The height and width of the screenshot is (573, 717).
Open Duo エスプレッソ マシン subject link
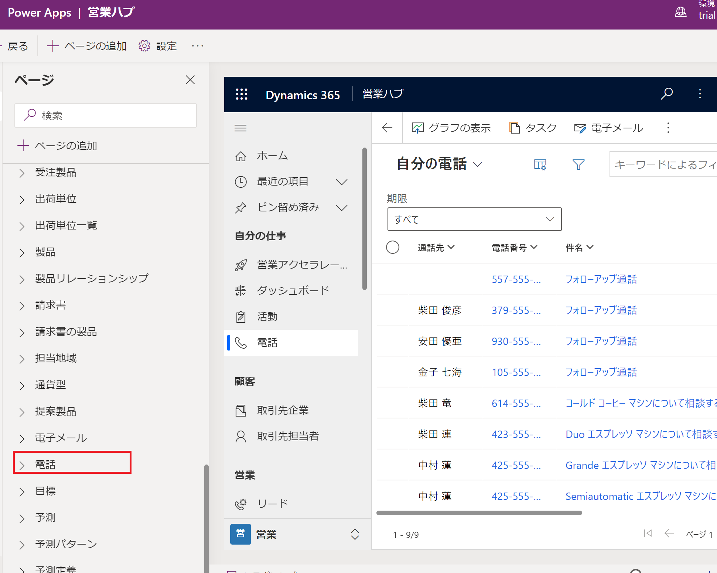pyautogui.click(x=641, y=434)
